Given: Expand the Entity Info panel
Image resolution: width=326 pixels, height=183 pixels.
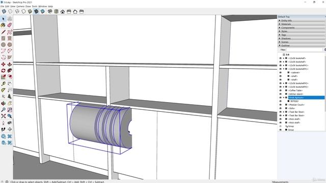Looking at the screenshot, I should [302, 20].
